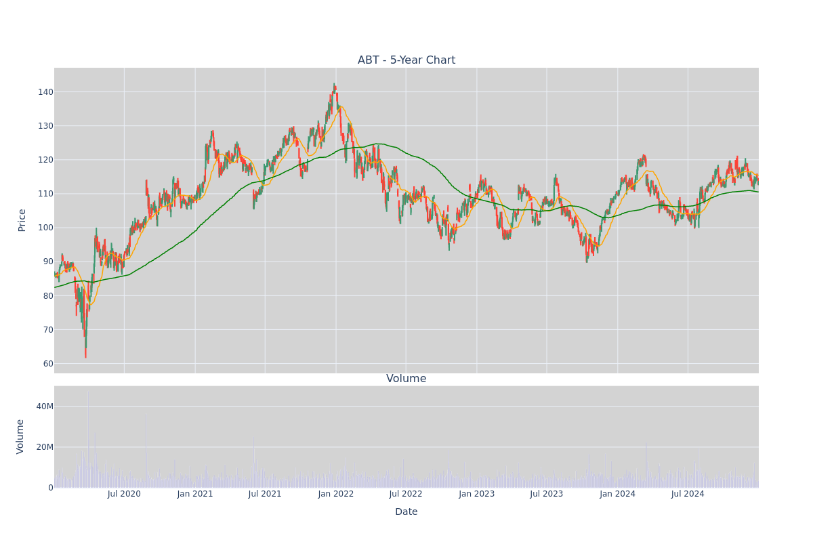The height and width of the screenshot is (542, 813).
Task: Click the 'Jan 2021' date tick label
Action: [195, 494]
